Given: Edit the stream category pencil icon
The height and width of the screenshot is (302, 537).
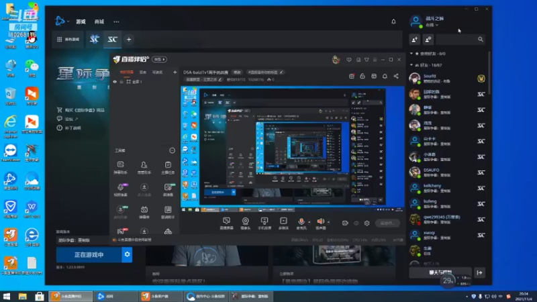Looking at the screenshot, I should (x=220, y=80).
